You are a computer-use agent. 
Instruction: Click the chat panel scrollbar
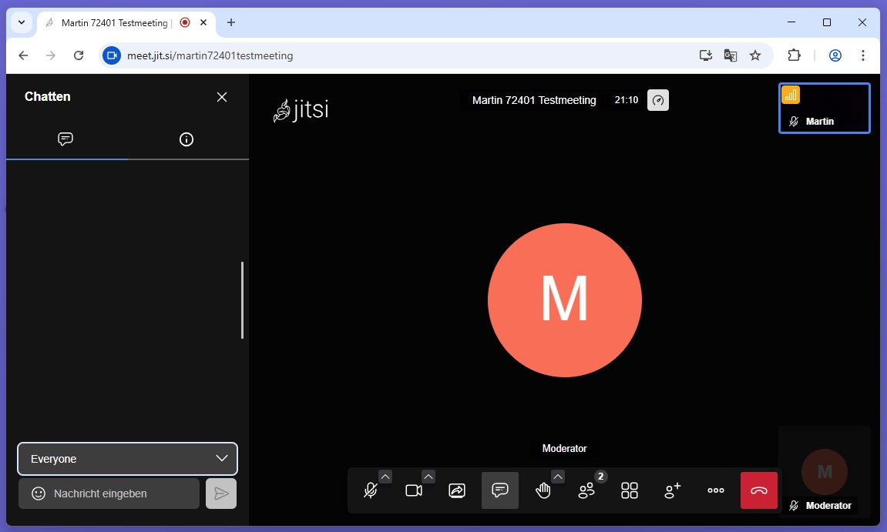[242, 300]
